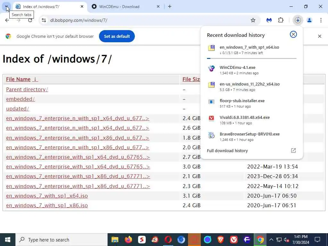This screenshot has height=246, width=328.
Task: Open the Chrome profile icon
Action: [x=309, y=20]
